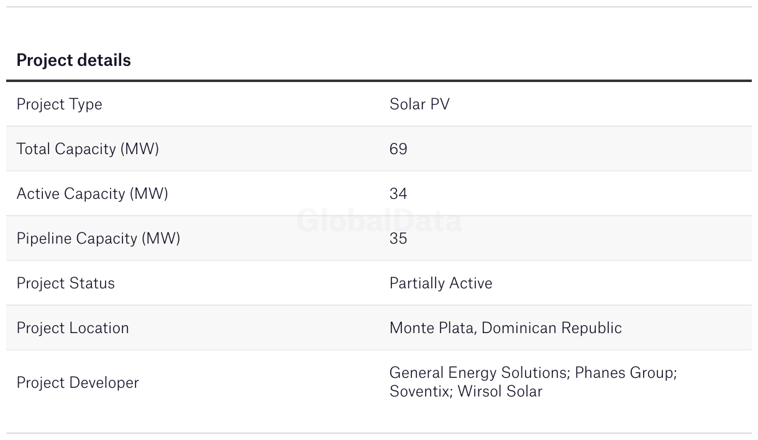Select the Project Type label
Image resolution: width=758 pixels, height=440 pixels.
pos(59,104)
